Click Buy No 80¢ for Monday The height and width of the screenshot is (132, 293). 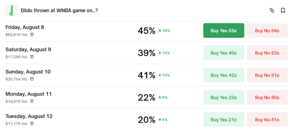click(x=267, y=97)
